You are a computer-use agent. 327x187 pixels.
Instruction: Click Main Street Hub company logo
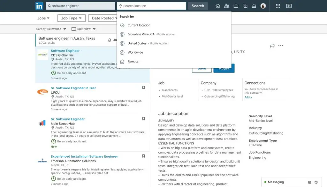pos(42,123)
